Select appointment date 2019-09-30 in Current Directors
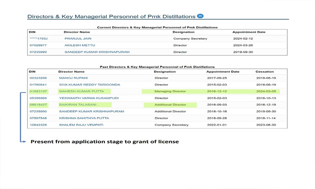This screenshot has width=315, height=189. 243,52
